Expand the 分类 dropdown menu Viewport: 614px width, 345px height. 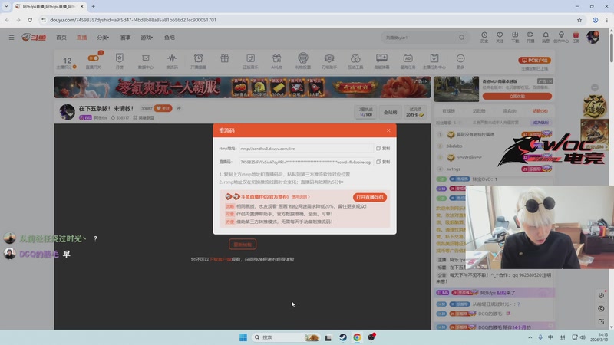(x=103, y=38)
